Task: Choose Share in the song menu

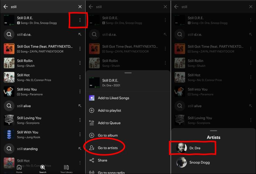Action: coord(128,160)
